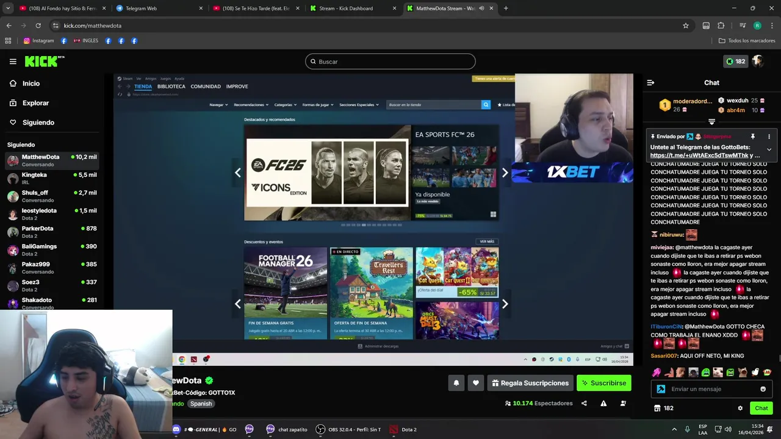This screenshot has height=439, width=781.
Task: Open the Kicks gift shop icon (182)
Action: point(663,408)
